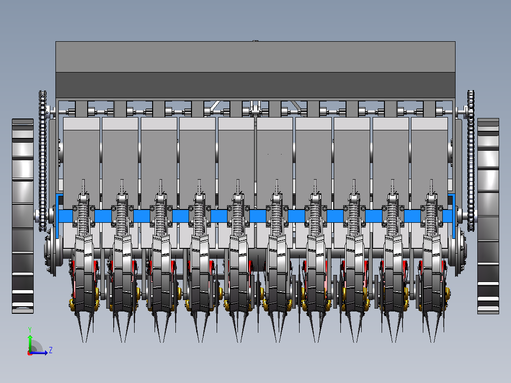Select the right side roller chain
This screenshot has width=511, height=383.
click(471, 161)
